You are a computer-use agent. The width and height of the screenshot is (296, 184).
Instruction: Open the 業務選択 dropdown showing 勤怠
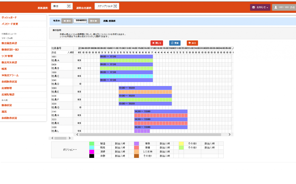click(61, 6)
